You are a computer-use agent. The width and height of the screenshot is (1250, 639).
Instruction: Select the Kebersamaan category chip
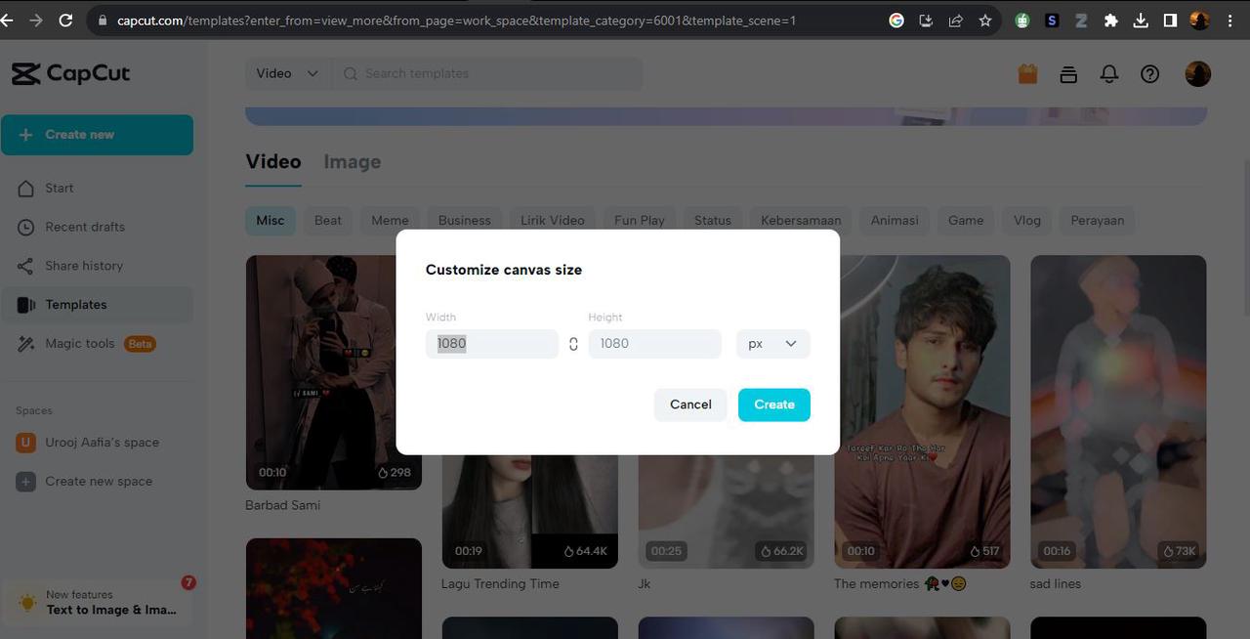(801, 220)
